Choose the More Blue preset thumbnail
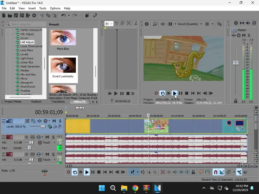The image size is (259, 194). 63,38
